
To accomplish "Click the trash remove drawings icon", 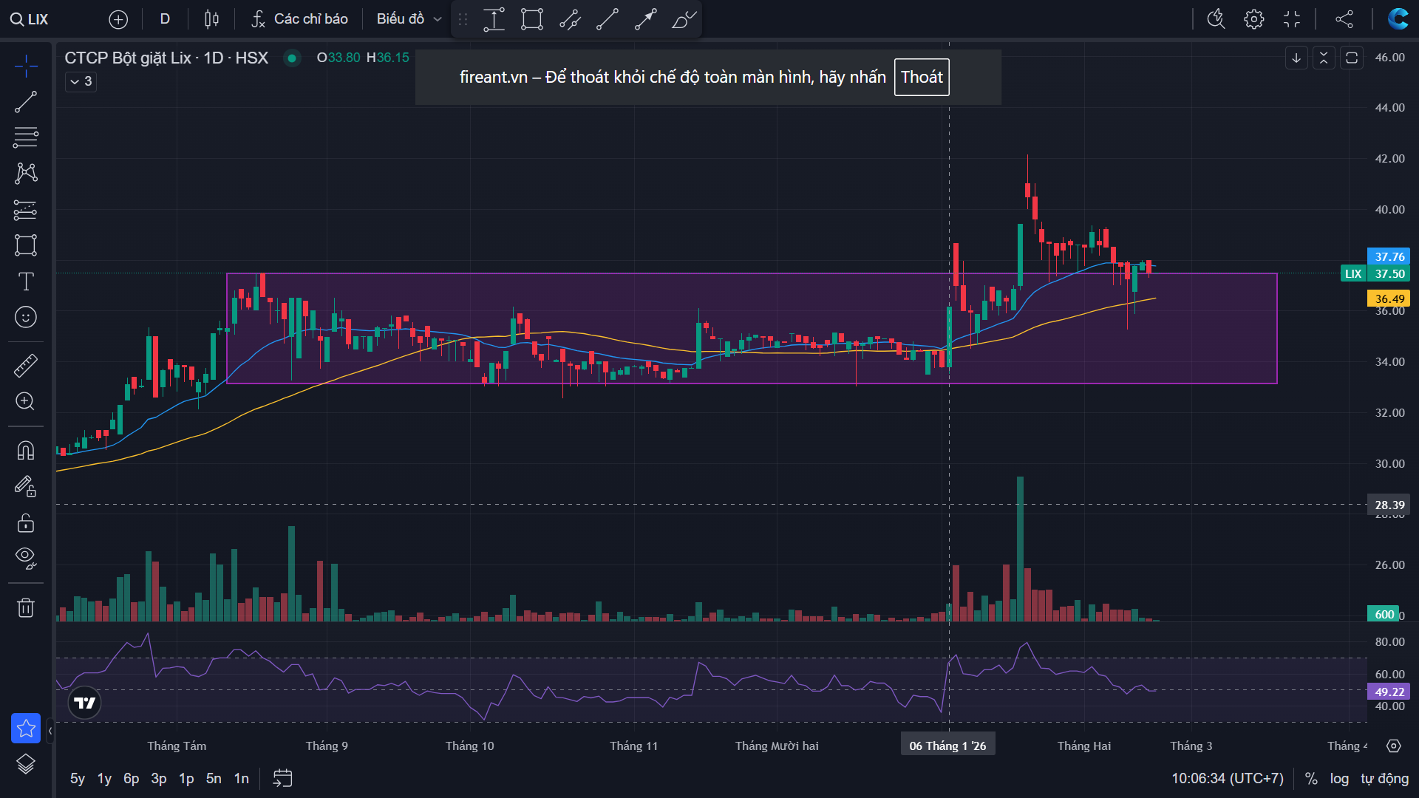I will click(x=26, y=608).
